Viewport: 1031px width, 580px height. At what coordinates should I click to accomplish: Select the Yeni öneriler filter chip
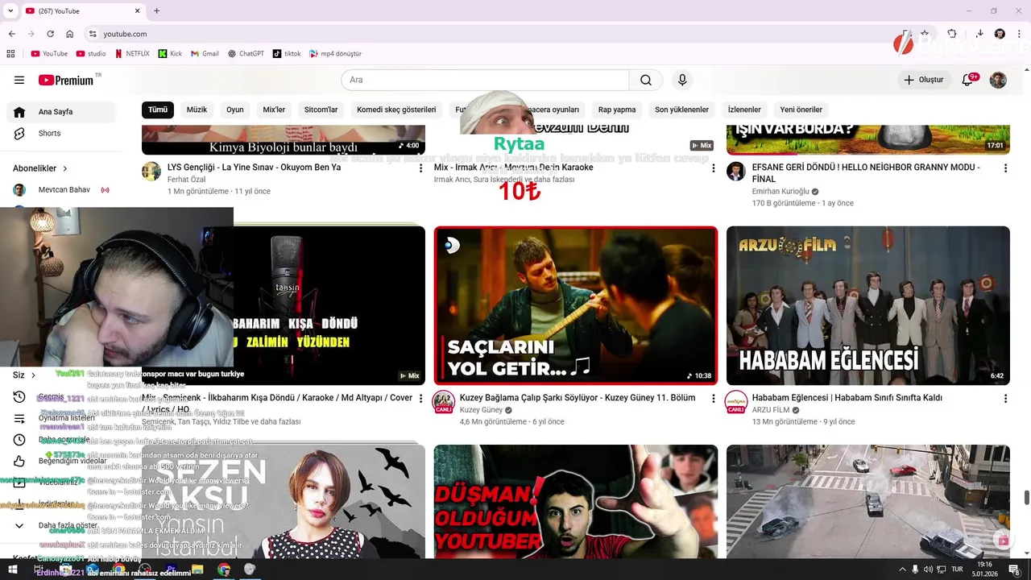(801, 110)
